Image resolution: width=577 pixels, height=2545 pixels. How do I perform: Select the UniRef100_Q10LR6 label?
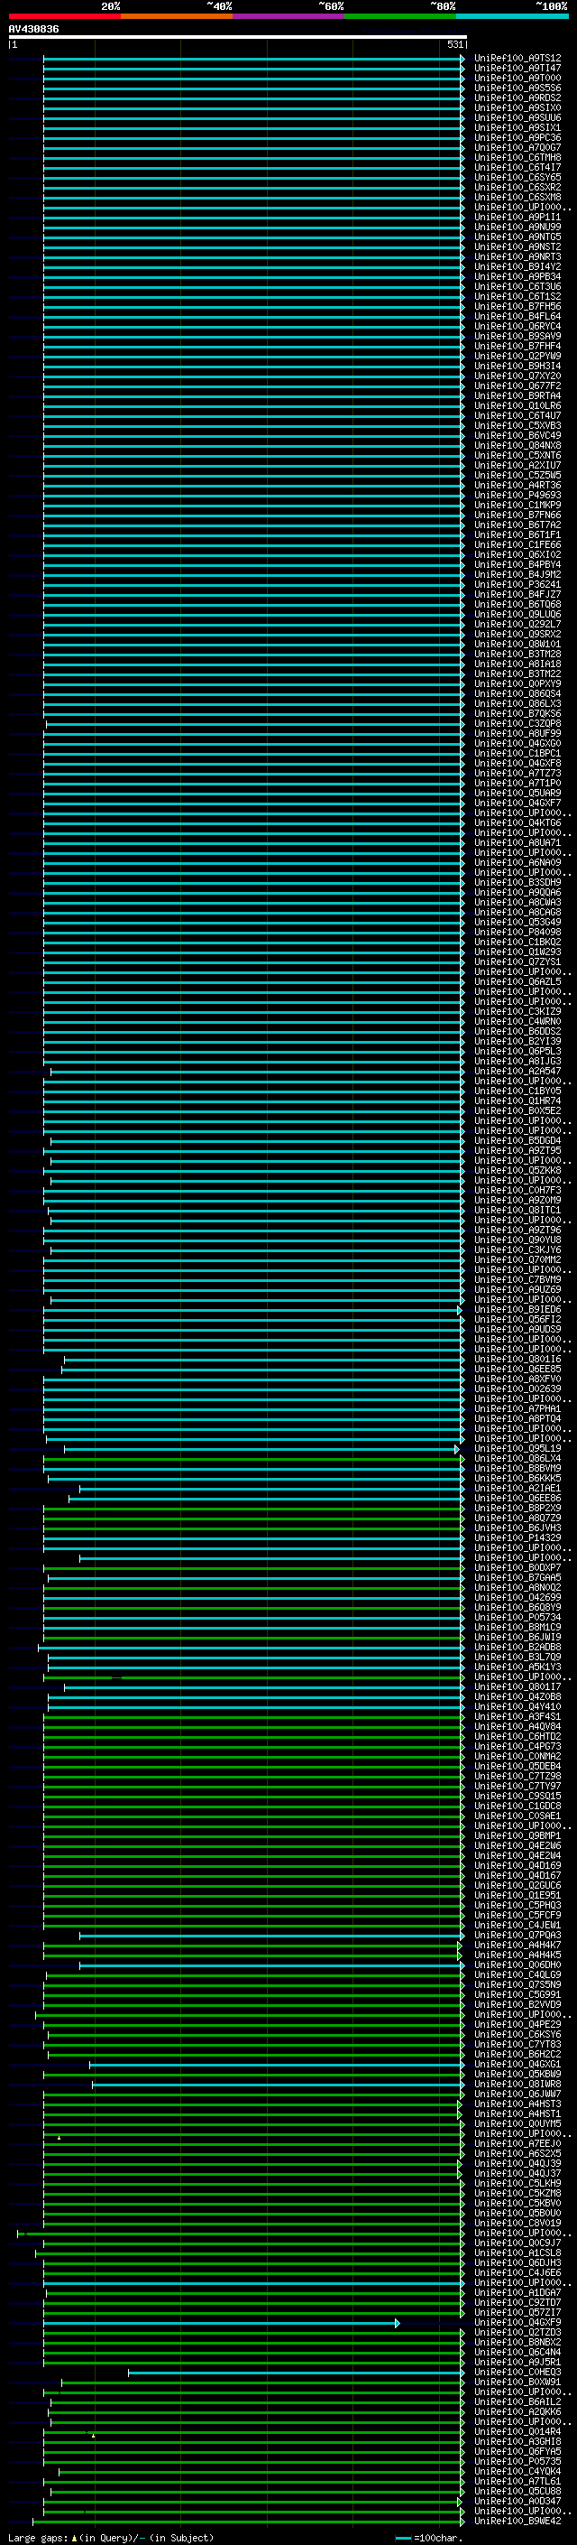517,406
